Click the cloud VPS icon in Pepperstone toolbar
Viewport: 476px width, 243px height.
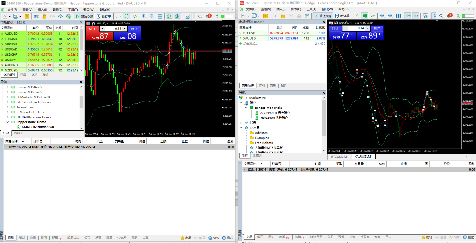click(x=60, y=16)
